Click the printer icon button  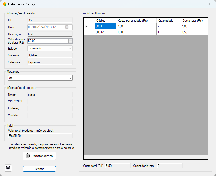click(x=8, y=168)
